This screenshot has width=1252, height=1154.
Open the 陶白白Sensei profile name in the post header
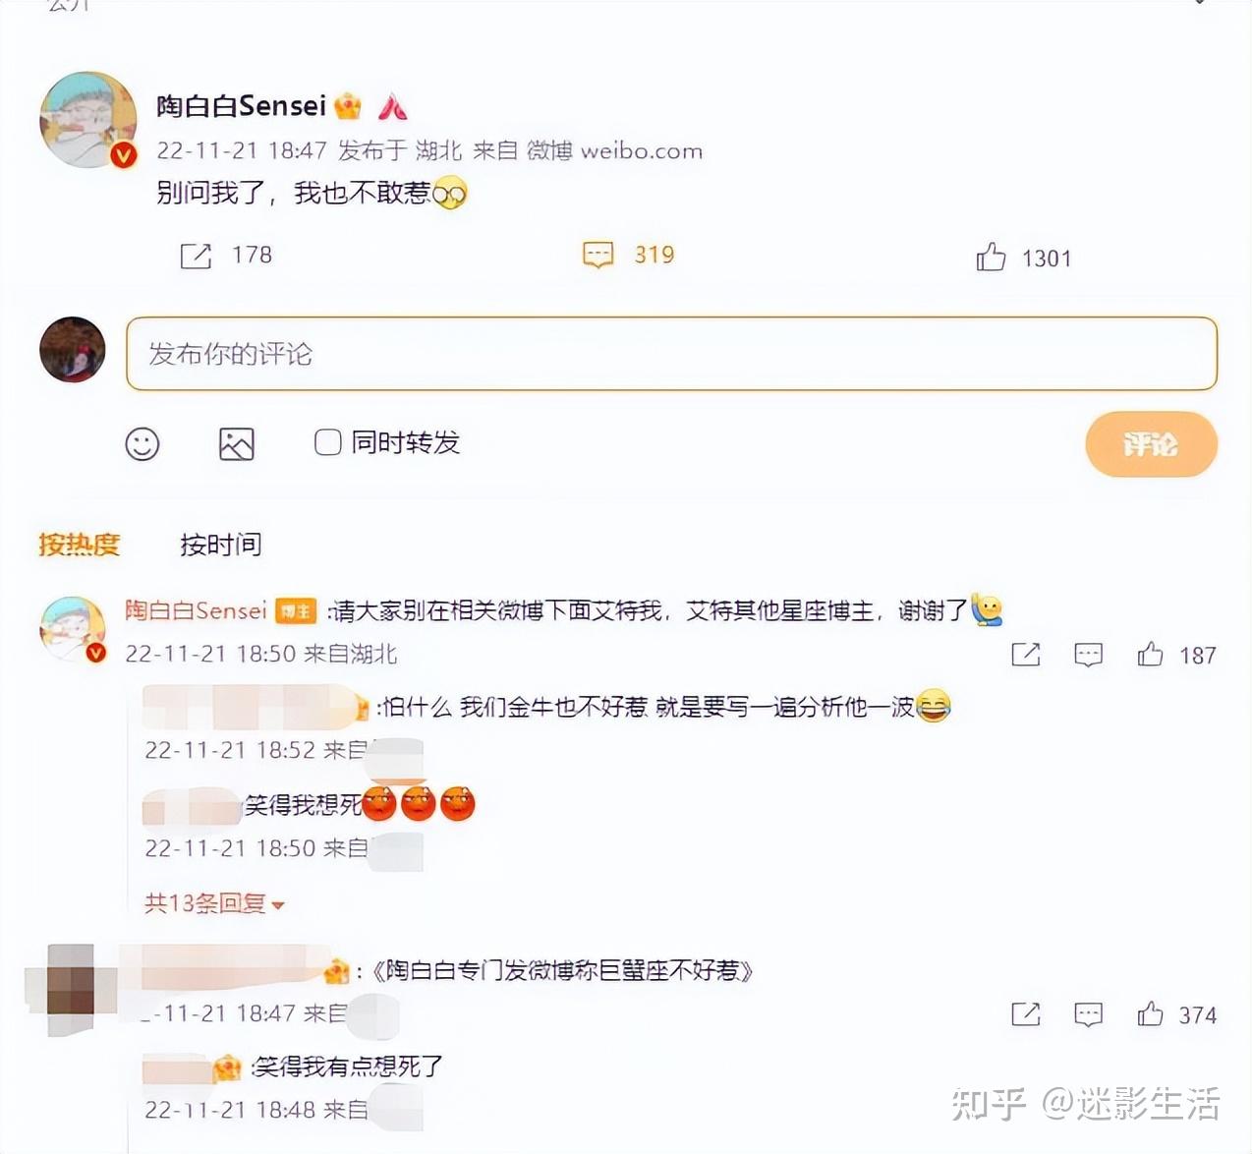241,106
